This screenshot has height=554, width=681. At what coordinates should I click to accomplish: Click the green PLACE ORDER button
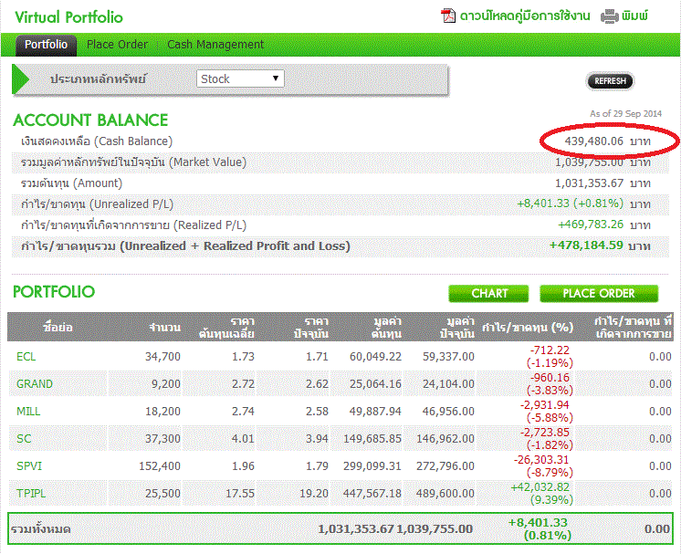pyautogui.click(x=599, y=293)
